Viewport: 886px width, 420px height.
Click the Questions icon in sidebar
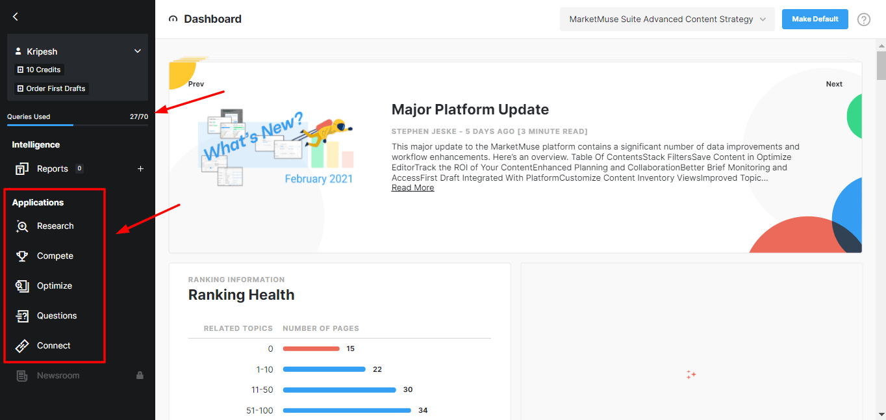[x=22, y=316]
